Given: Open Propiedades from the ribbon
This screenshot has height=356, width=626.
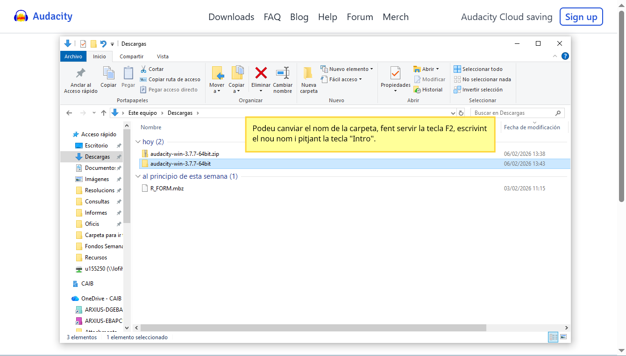Looking at the screenshot, I should coord(395,73).
